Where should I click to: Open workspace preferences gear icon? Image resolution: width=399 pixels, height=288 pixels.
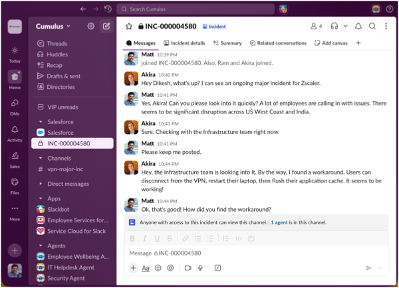(x=91, y=26)
